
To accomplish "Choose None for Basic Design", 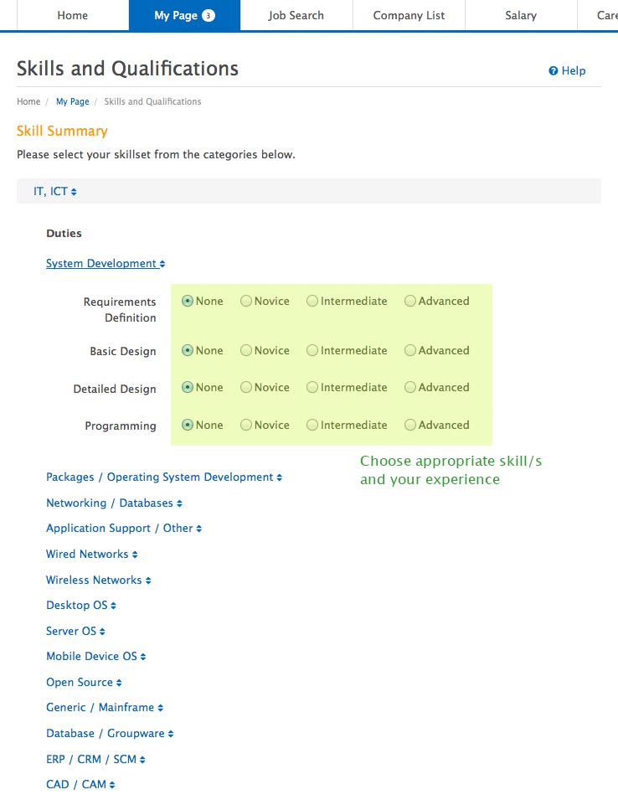I will [x=188, y=350].
